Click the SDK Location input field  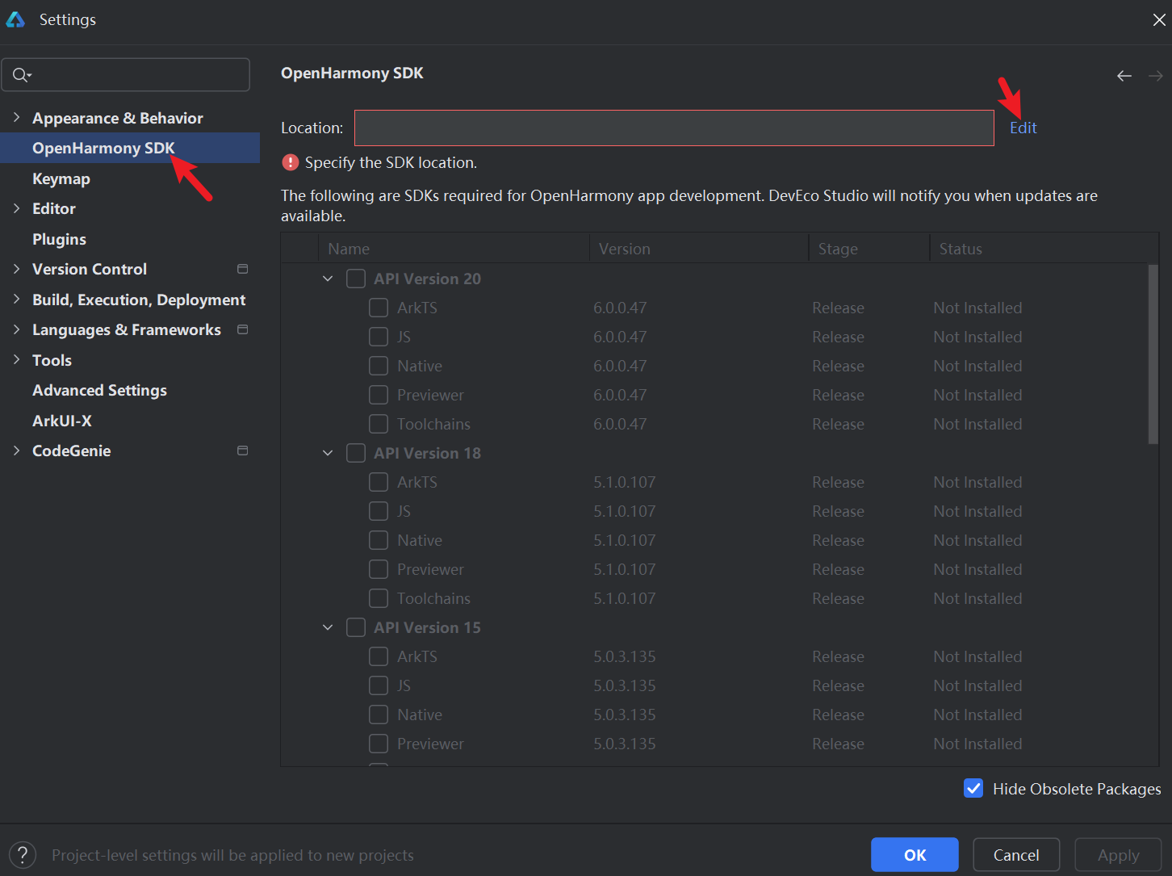(674, 128)
